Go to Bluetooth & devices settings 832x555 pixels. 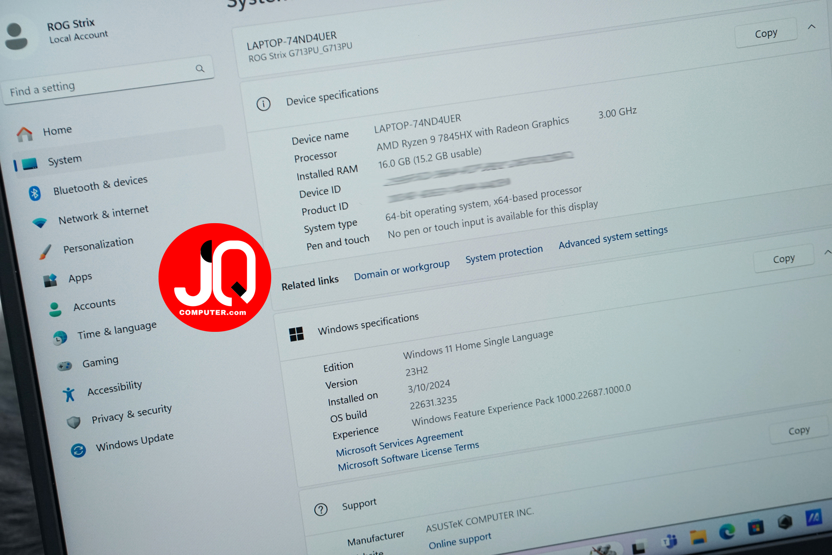tap(100, 185)
